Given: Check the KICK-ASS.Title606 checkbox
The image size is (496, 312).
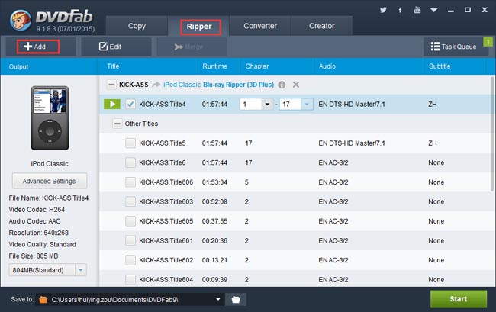Looking at the screenshot, I should (x=130, y=182).
